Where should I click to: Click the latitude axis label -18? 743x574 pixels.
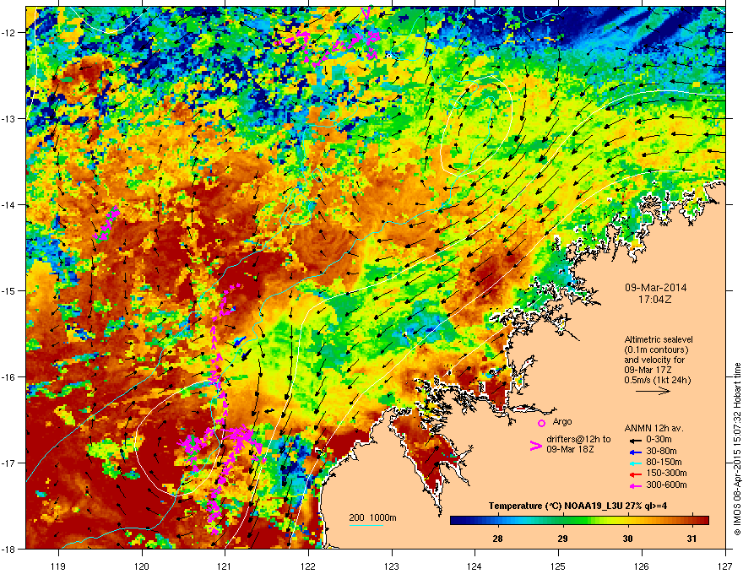[x=9, y=549]
